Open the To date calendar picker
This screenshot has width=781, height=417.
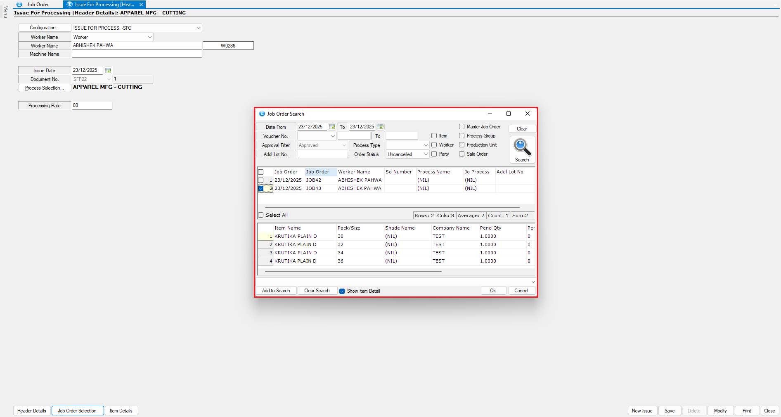(381, 127)
